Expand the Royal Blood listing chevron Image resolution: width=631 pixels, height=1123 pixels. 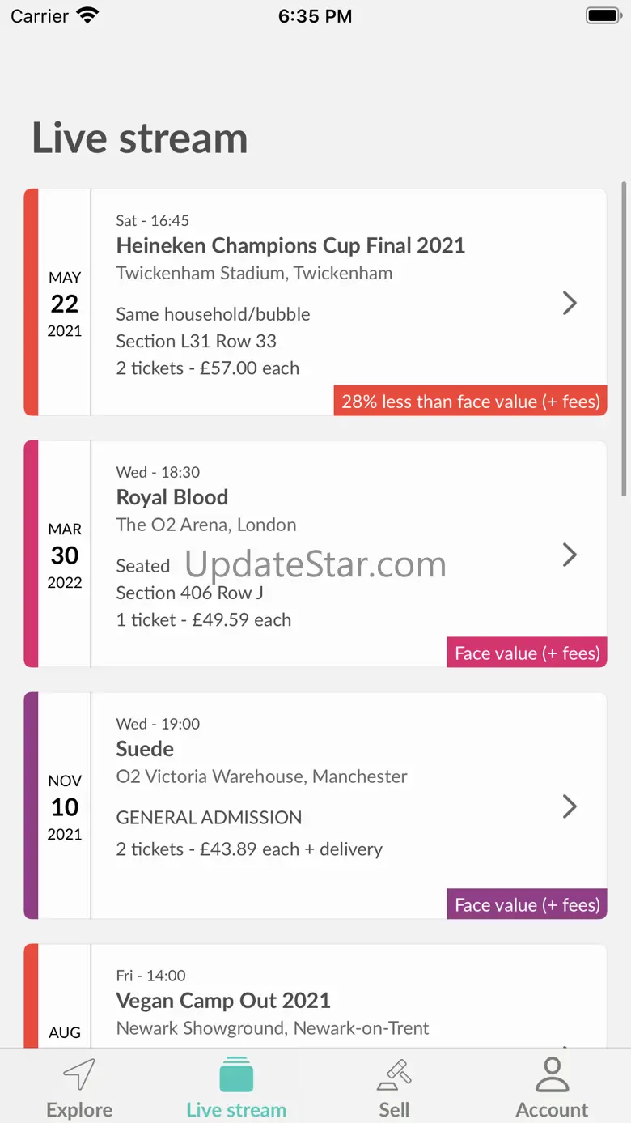(570, 555)
